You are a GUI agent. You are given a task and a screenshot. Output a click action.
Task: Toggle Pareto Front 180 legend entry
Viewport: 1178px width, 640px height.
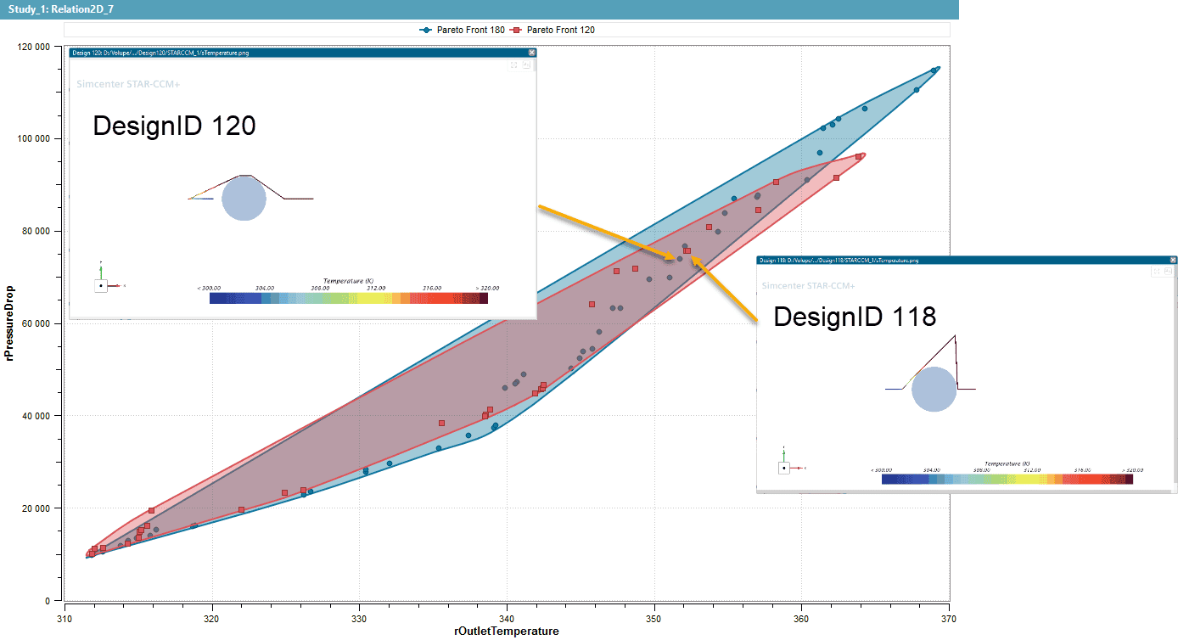pyautogui.click(x=463, y=30)
